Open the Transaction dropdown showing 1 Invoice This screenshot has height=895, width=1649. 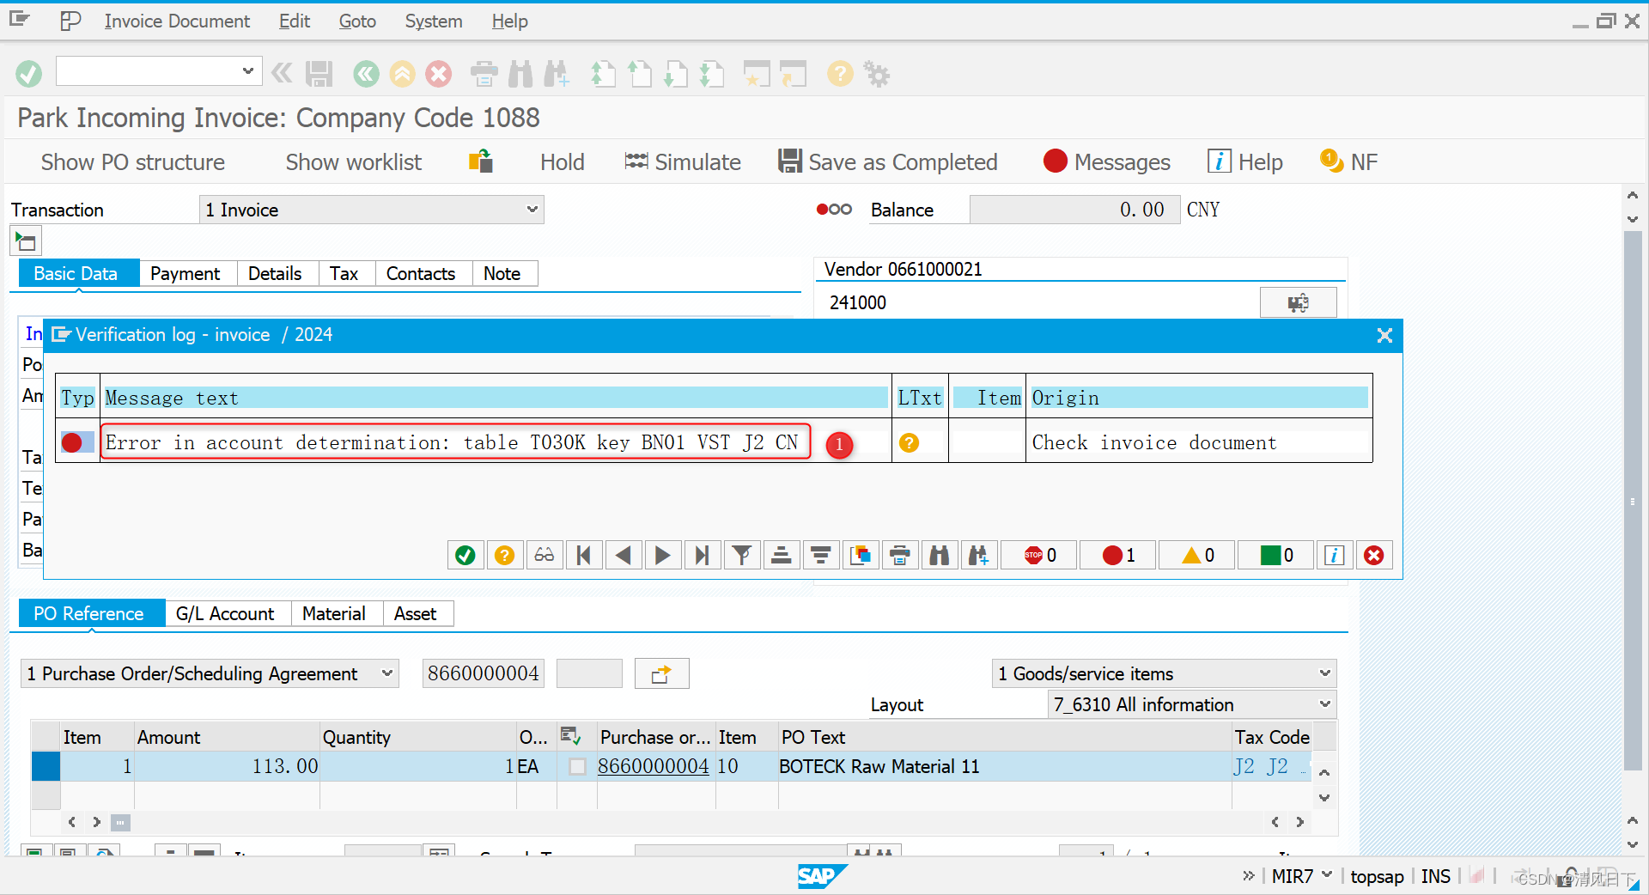[x=532, y=209]
